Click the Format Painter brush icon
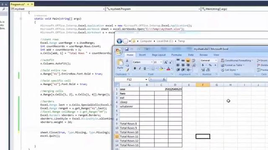The width and height of the screenshot is (268, 150). tap(127, 70)
